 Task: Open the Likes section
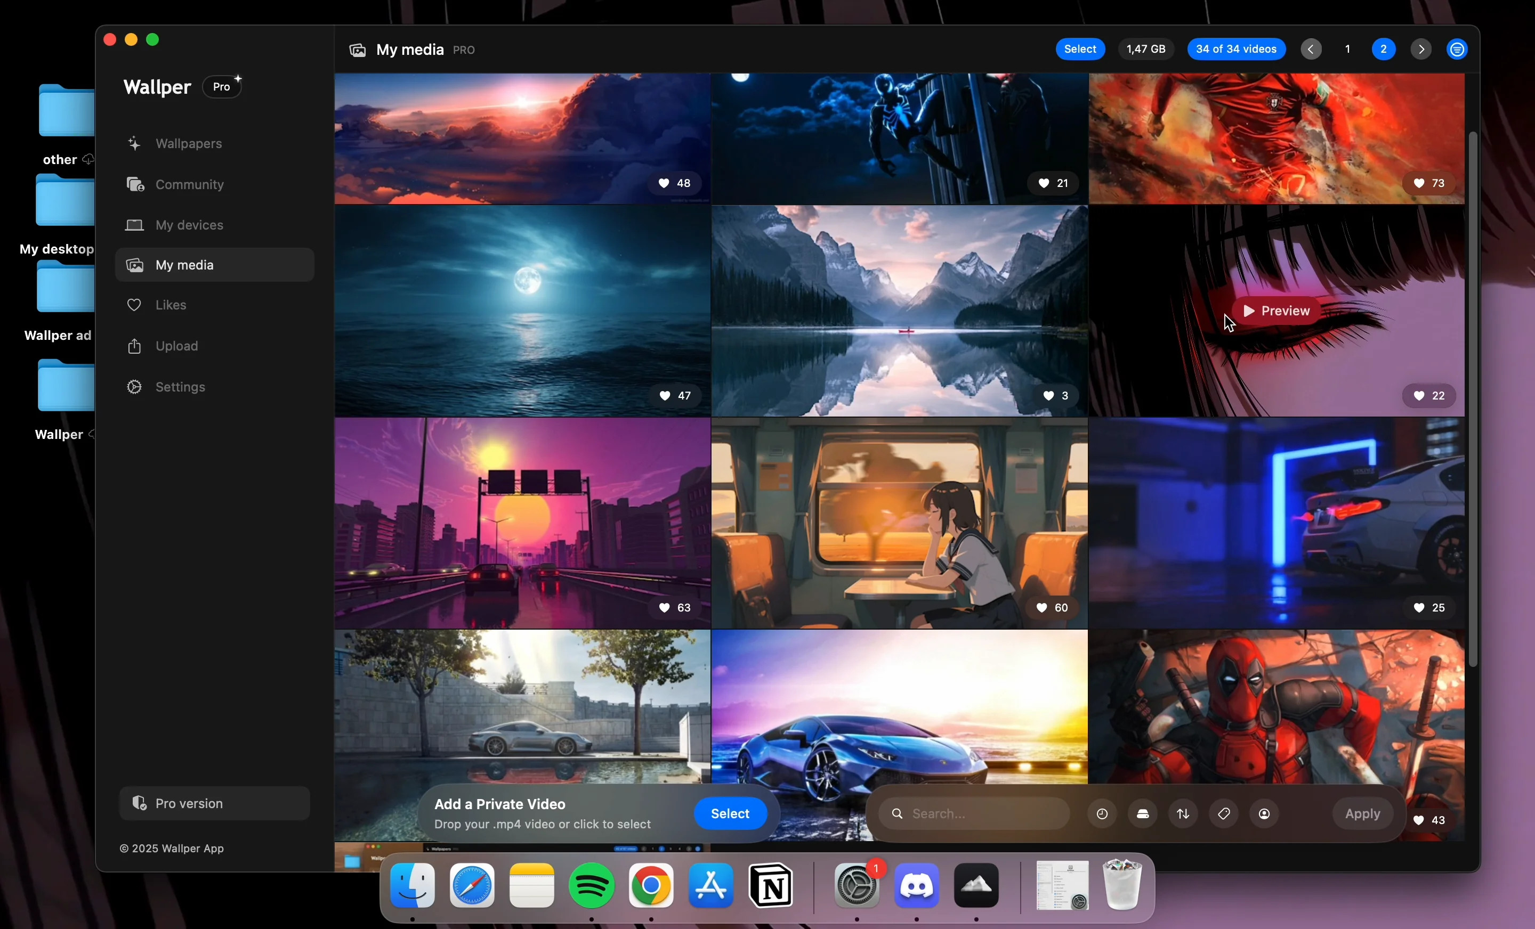pos(215,305)
